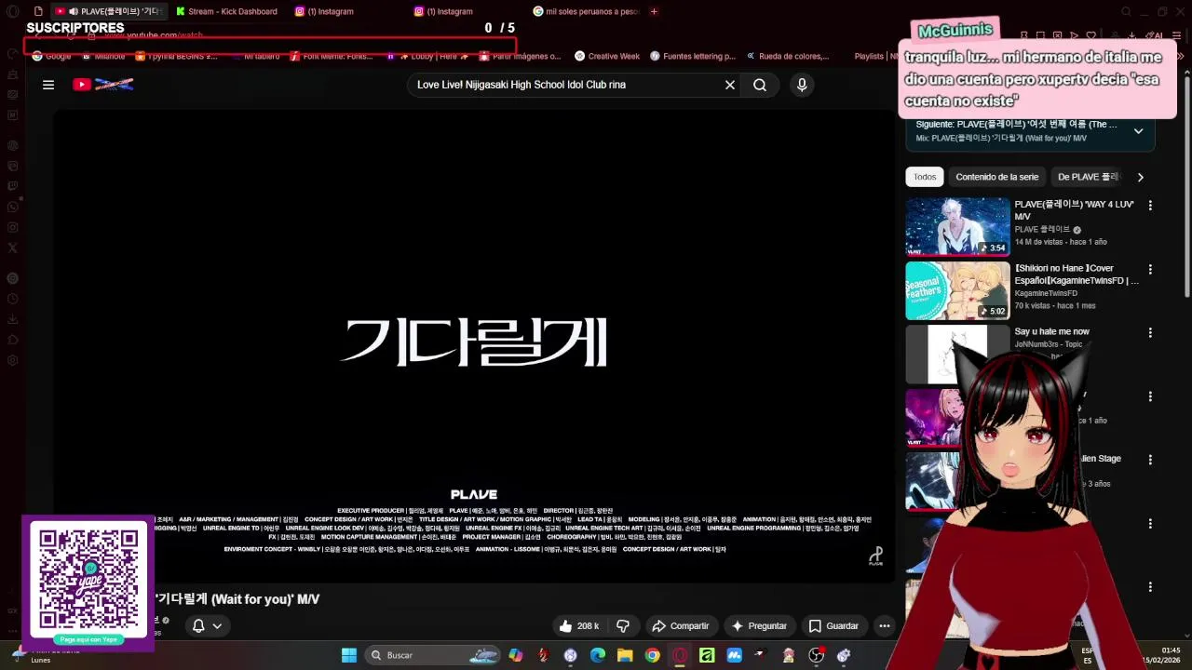Dislike the video
Viewport: 1192px width, 670px height.
coord(623,626)
